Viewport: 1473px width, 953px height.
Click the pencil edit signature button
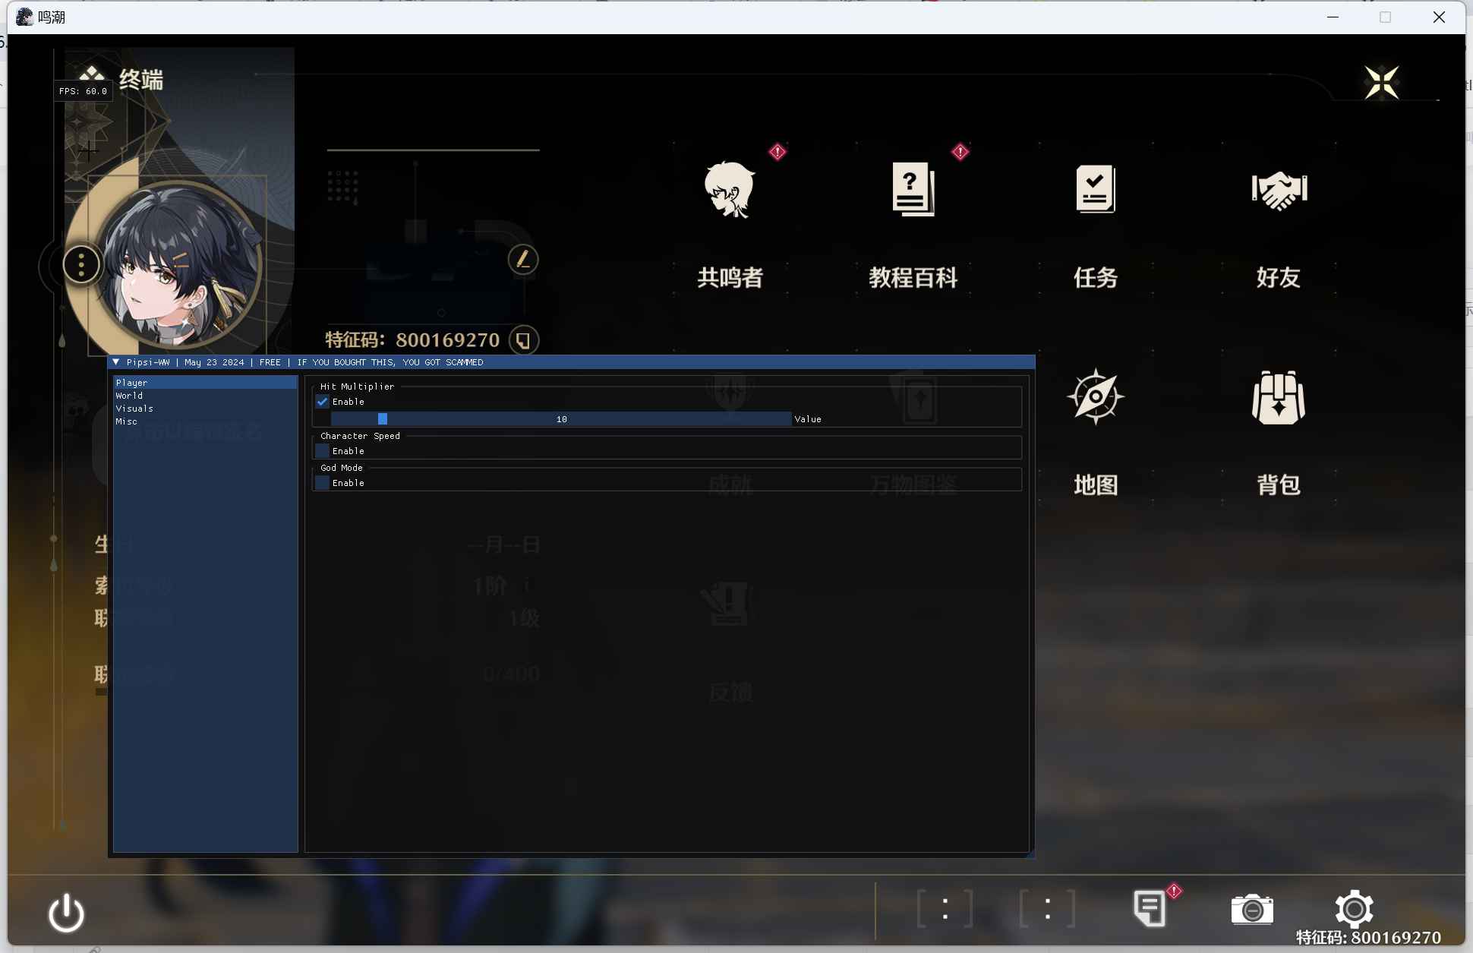pyautogui.click(x=523, y=260)
